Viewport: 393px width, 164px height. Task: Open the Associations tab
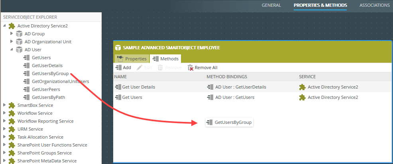point(374,6)
